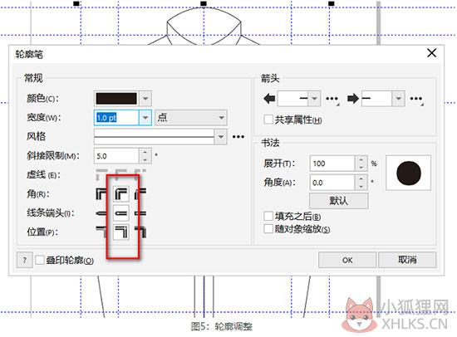Click the 线条端头 label
Image resolution: width=457 pixels, height=337 pixels.
click(x=51, y=213)
